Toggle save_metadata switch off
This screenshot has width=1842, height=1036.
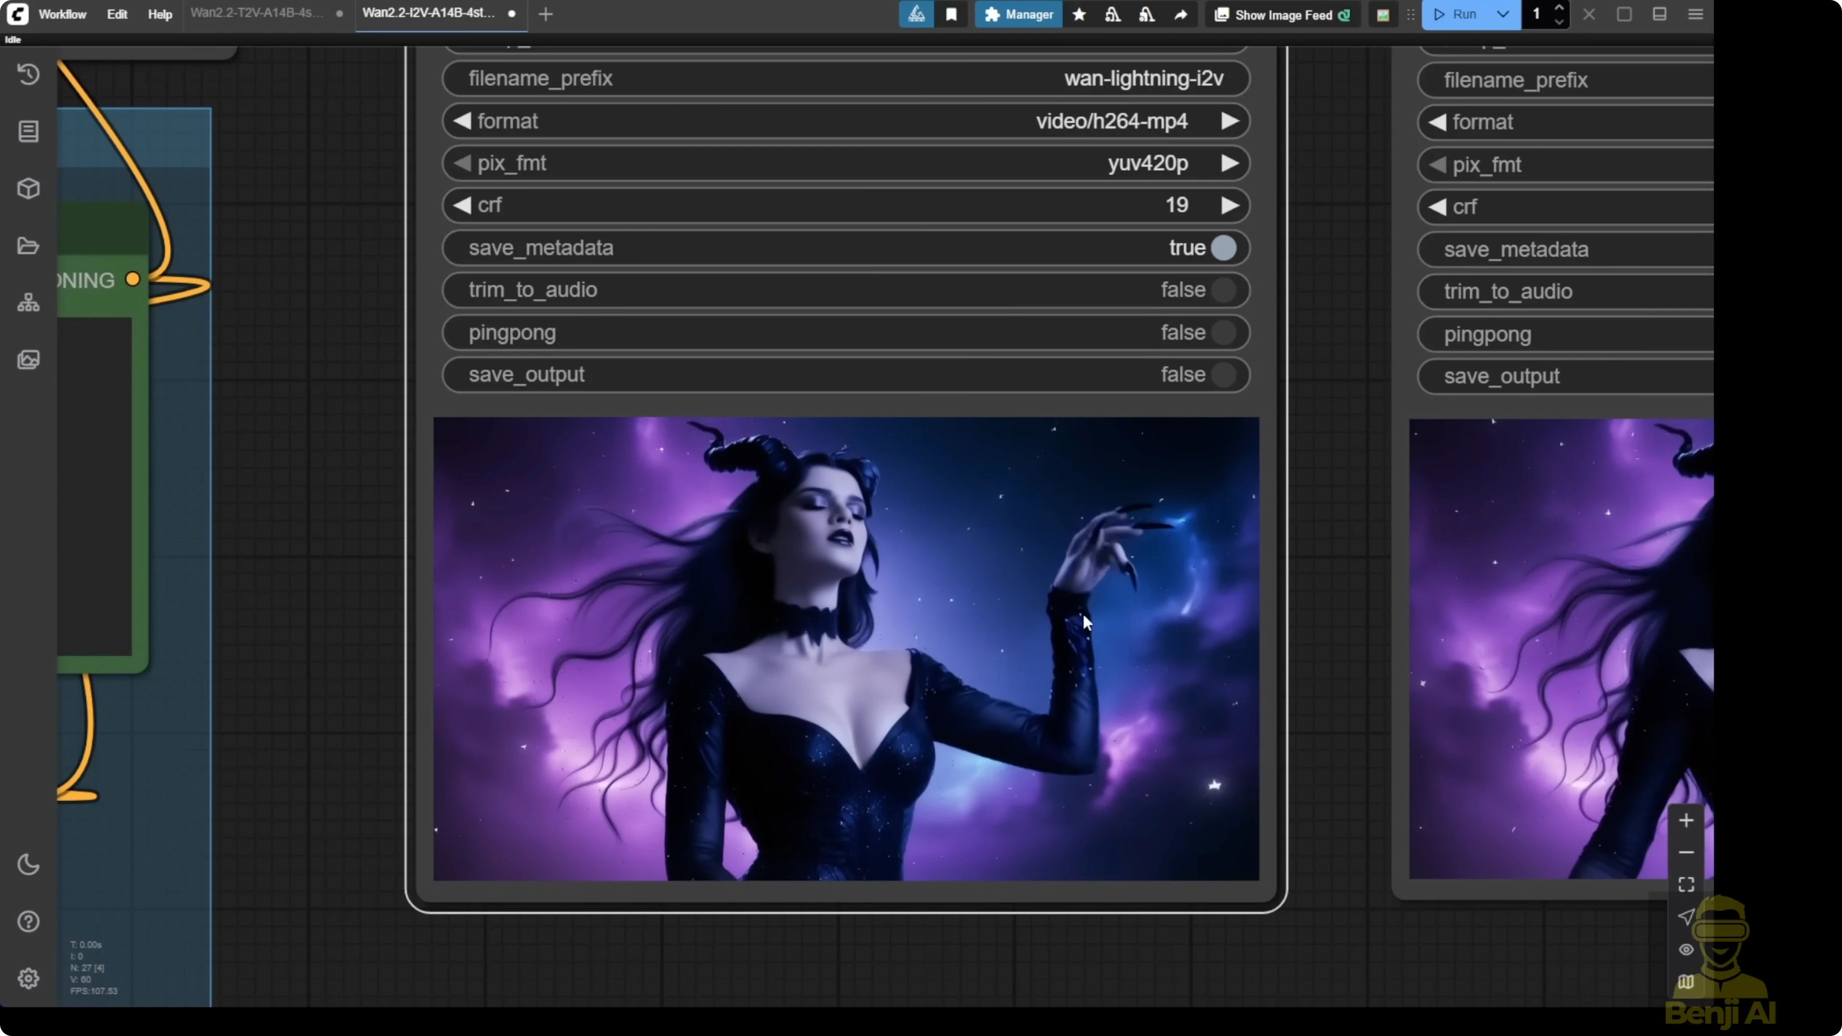click(1223, 248)
